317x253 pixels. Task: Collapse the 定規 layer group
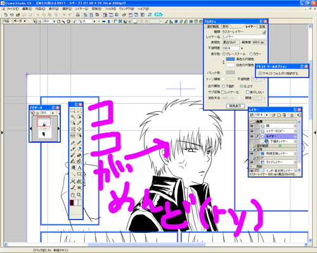pos(251,149)
